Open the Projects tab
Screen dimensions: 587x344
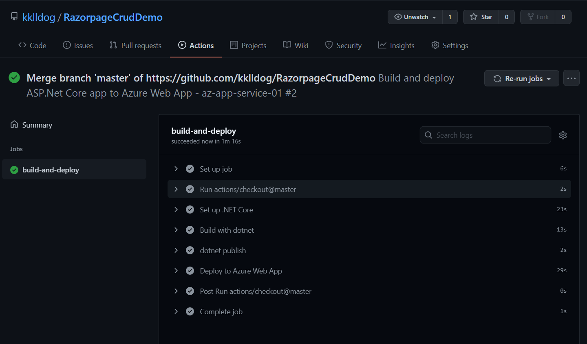pos(248,45)
